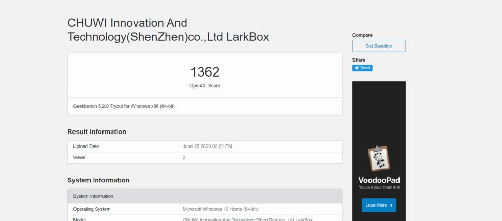Click the OpenCL Score label
The width and height of the screenshot is (502, 221).
click(205, 86)
